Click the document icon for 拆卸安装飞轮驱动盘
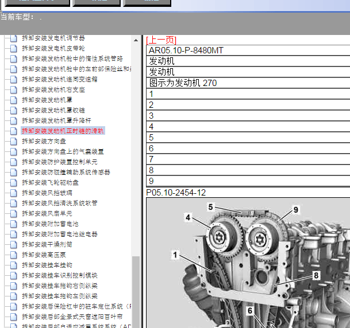 (x=14, y=182)
